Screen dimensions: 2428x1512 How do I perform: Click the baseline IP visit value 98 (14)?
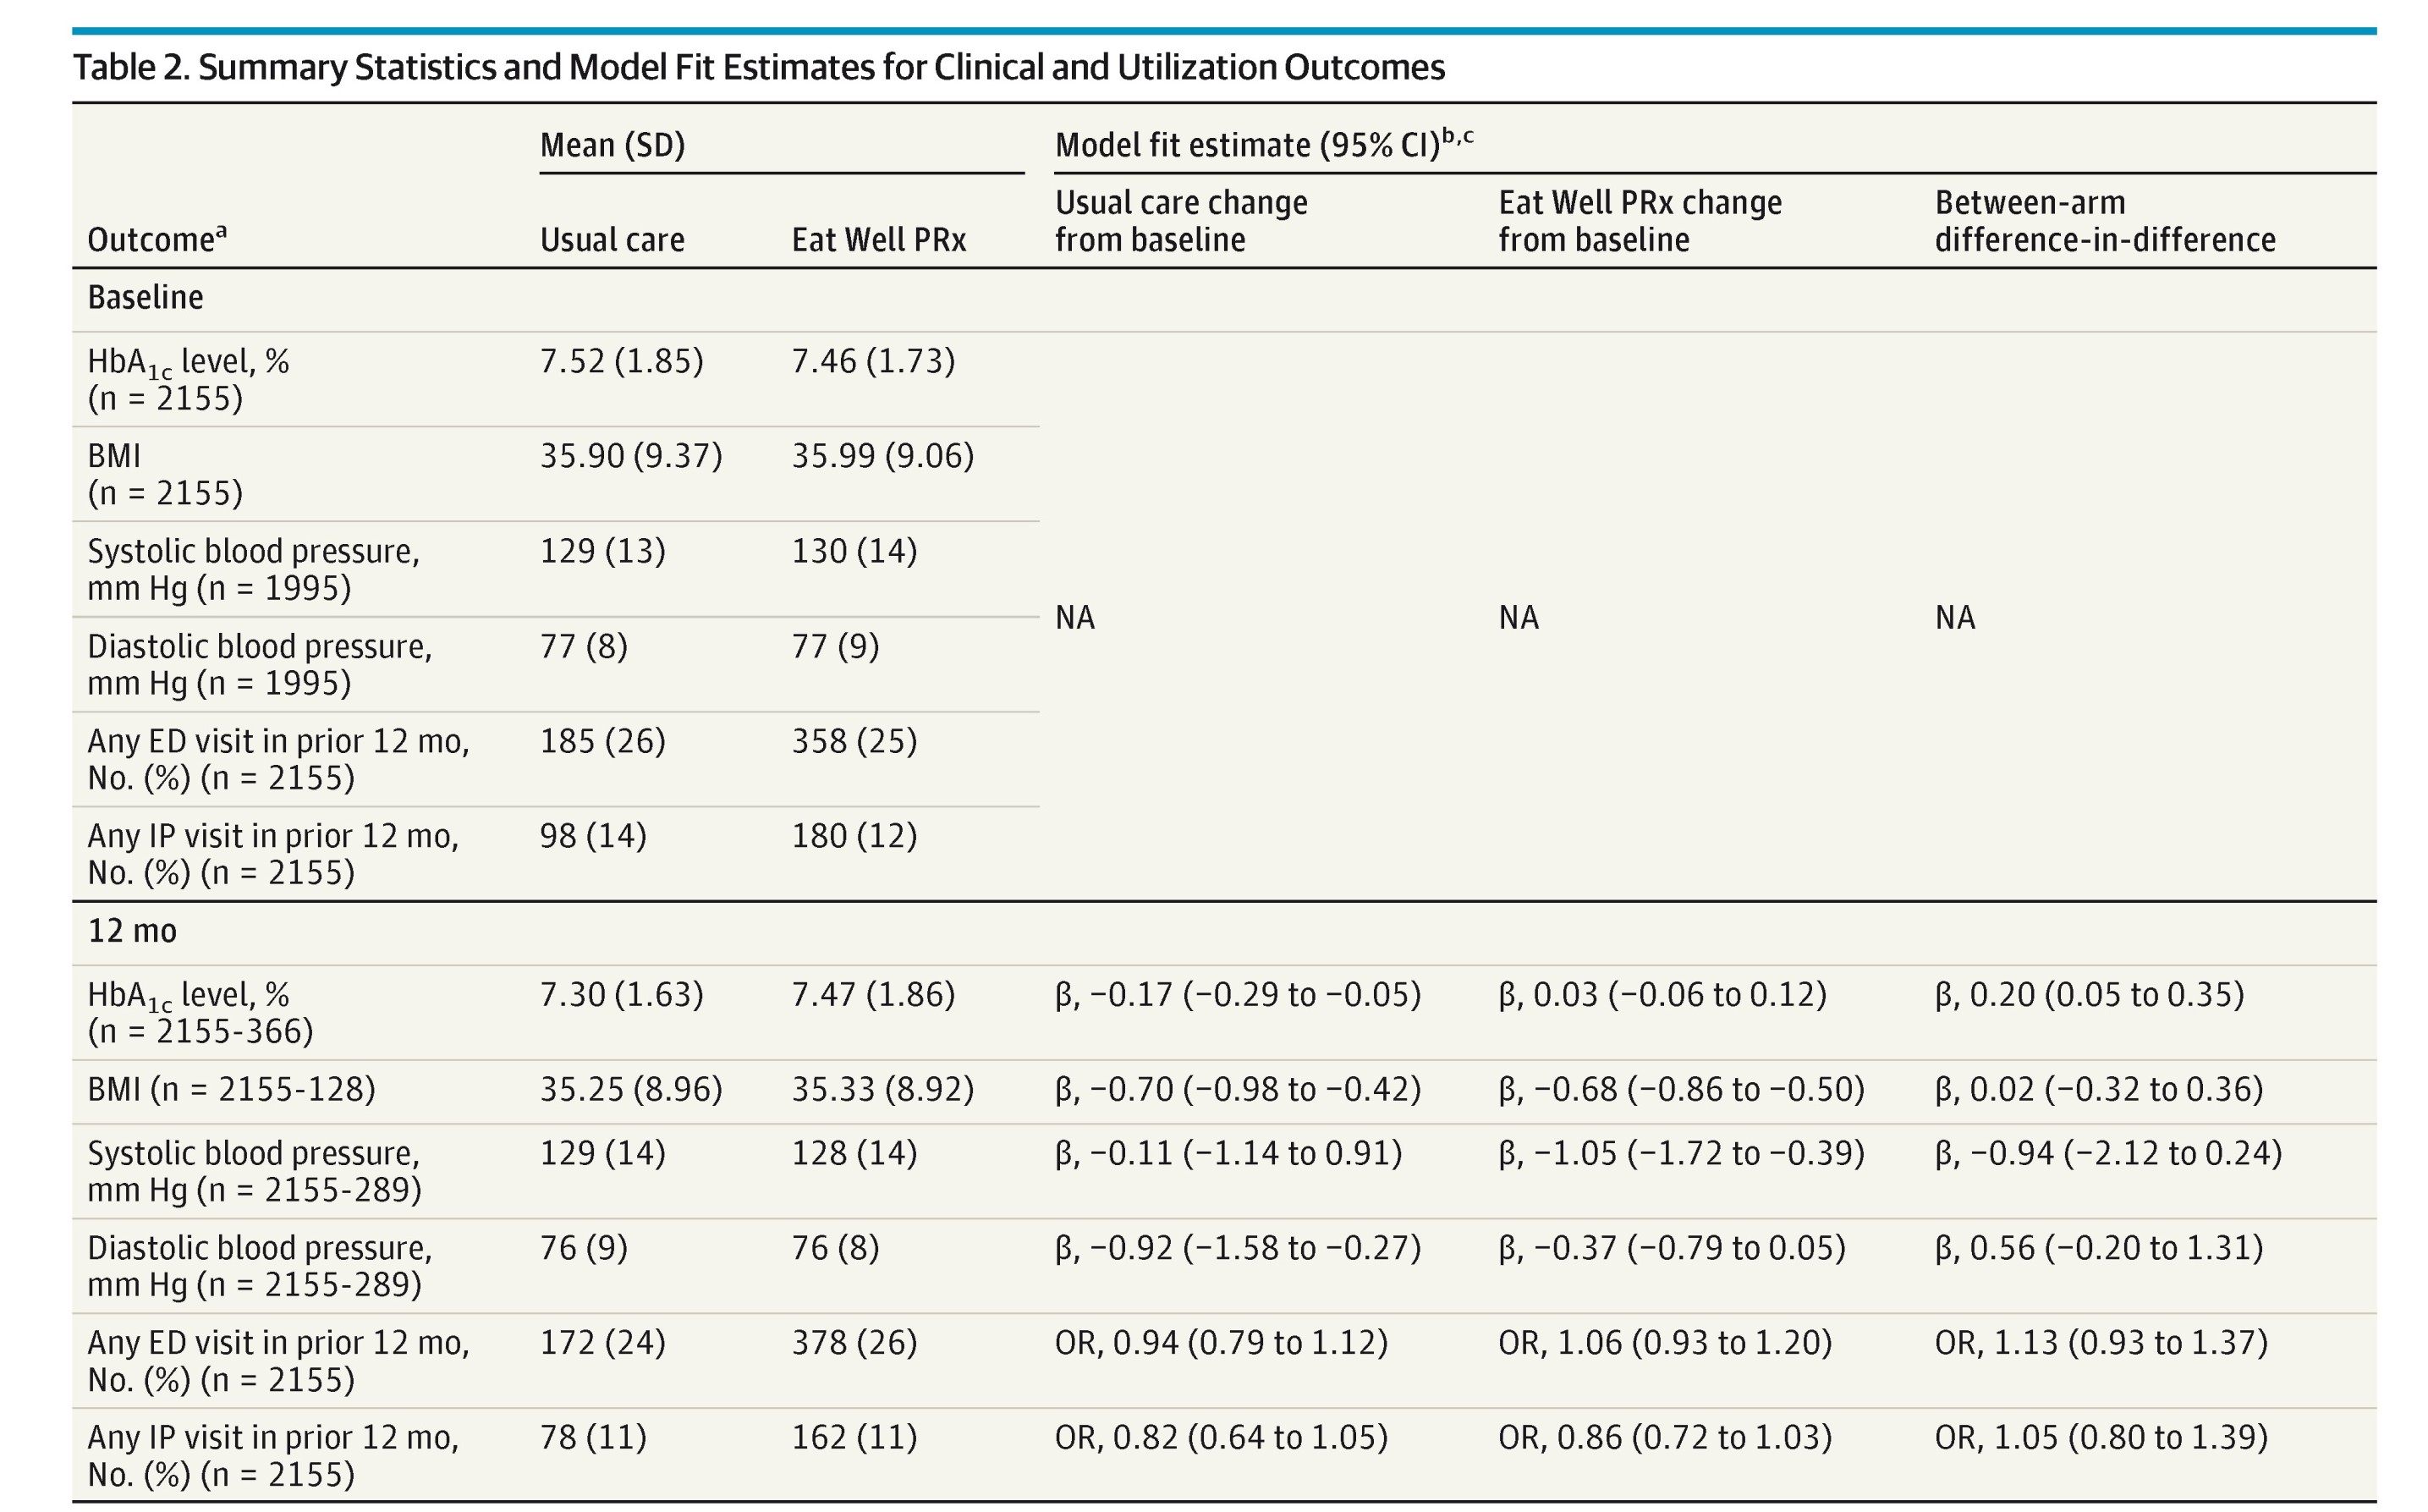tap(593, 836)
